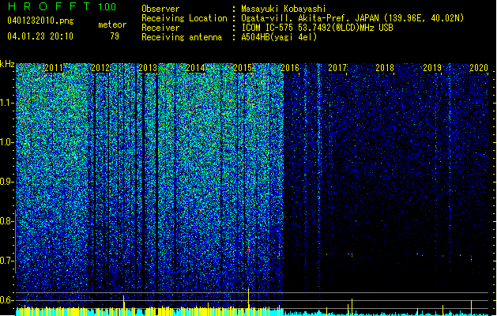This screenshot has height=316, width=497.
Task: Select observer name Masayuki Kobayashi
Action: (x=284, y=9)
